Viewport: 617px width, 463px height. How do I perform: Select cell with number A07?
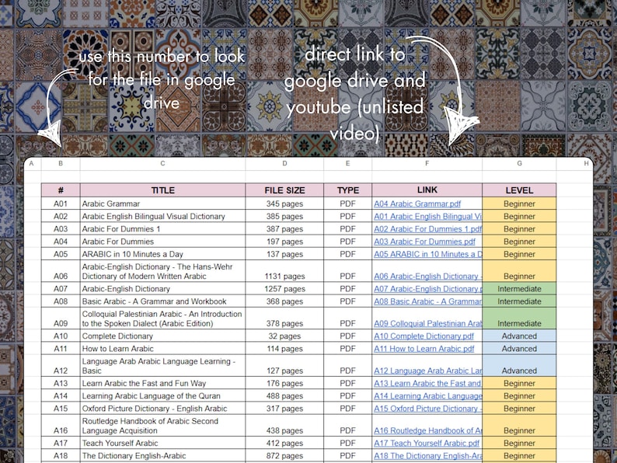61,289
